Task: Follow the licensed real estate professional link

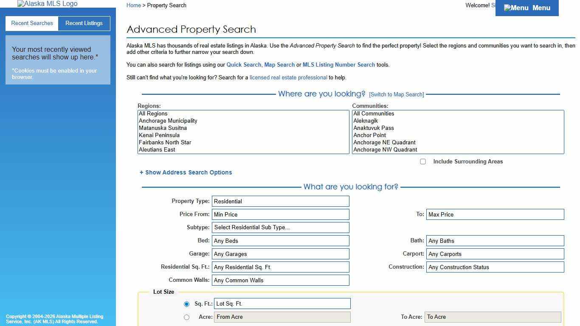Action: click(288, 77)
